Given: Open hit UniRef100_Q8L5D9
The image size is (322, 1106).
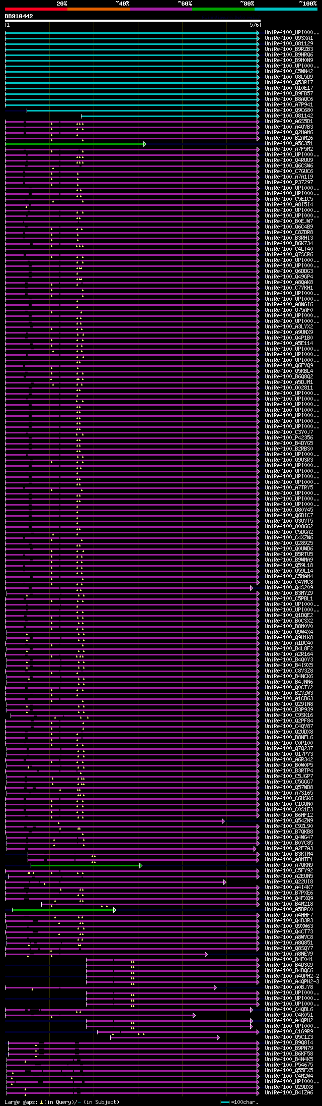Looking at the screenshot, I should click(289, 77).
